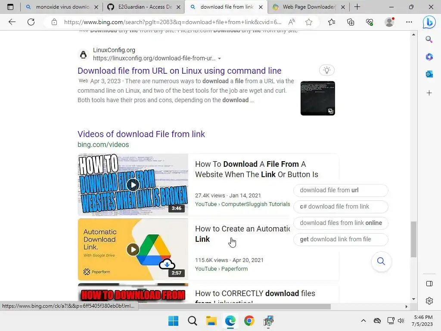Open taskbar Search

(x=193, y=321)
